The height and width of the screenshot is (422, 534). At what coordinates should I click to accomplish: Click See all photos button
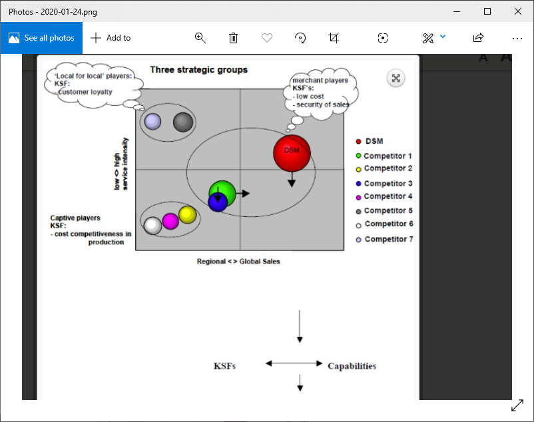pos(41,38)
